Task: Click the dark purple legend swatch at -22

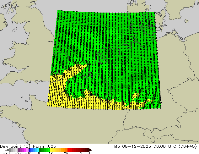Action: click(x=19, y=150)
